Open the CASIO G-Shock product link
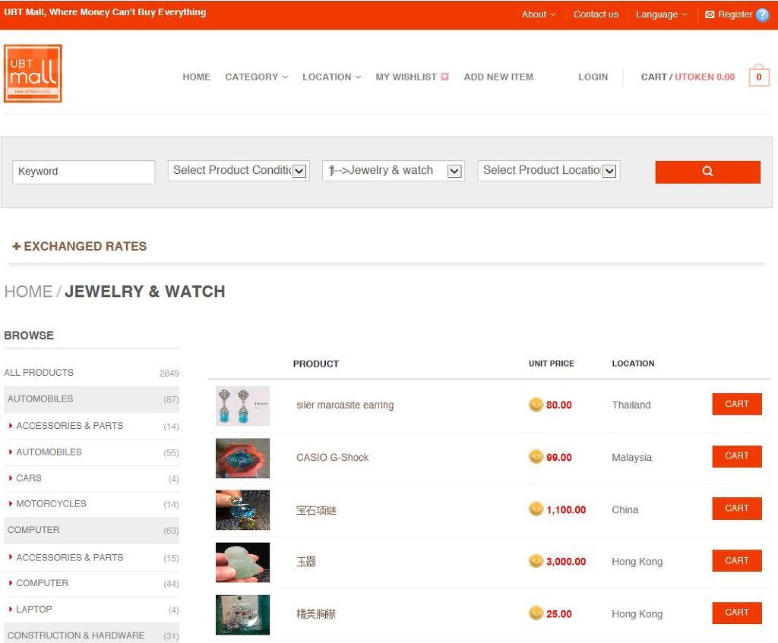Image resolution: width=778 pixels, height=643 pixels. (332, 458)
